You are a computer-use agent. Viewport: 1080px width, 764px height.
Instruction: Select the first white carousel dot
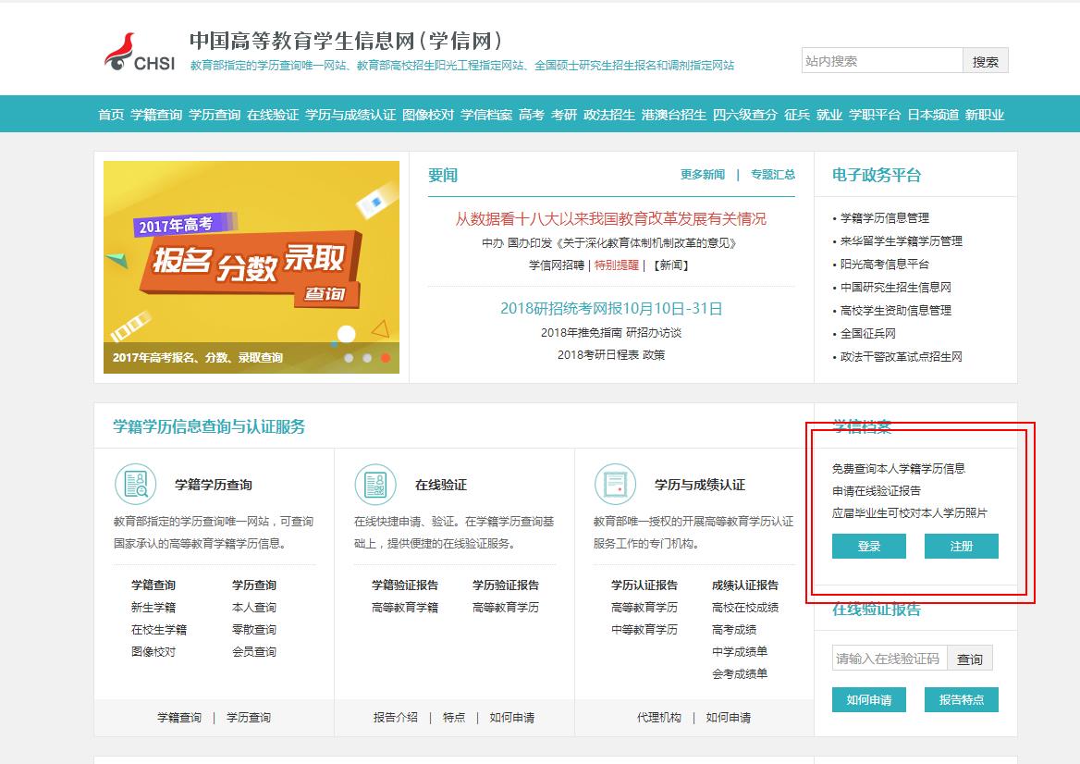click(x=349, y=358)
